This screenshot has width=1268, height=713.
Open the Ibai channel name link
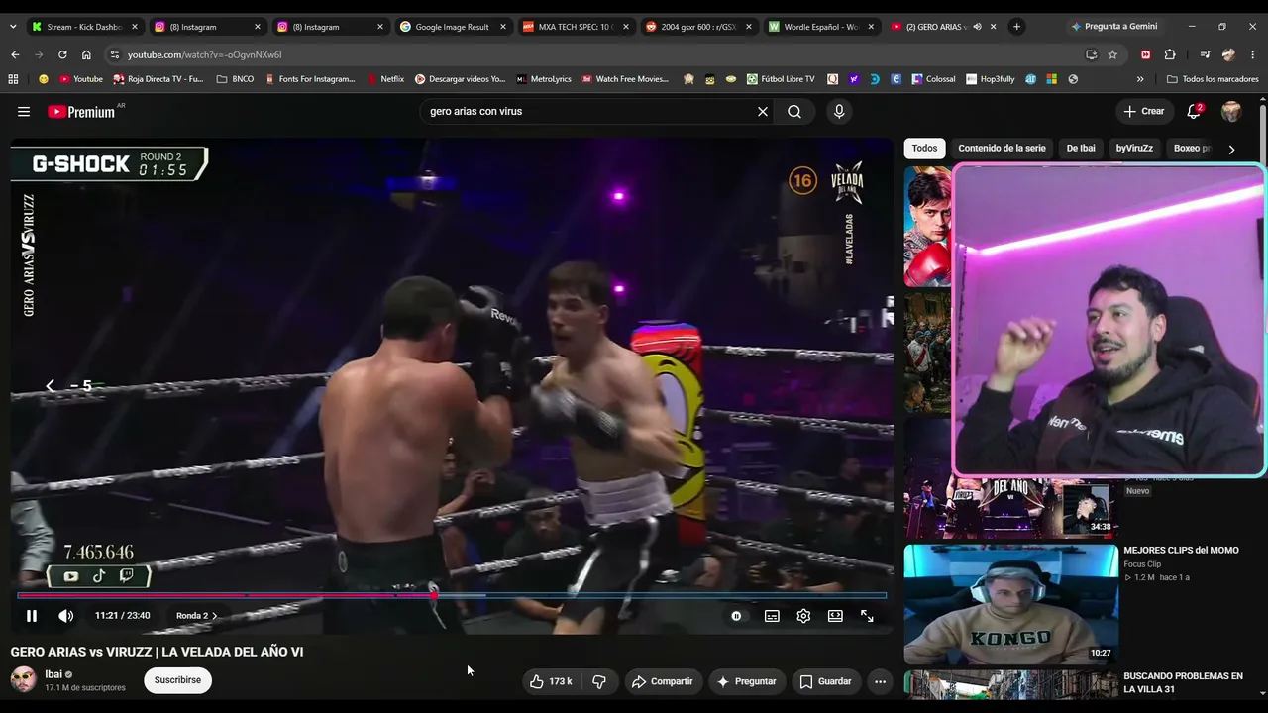(53, 674)
